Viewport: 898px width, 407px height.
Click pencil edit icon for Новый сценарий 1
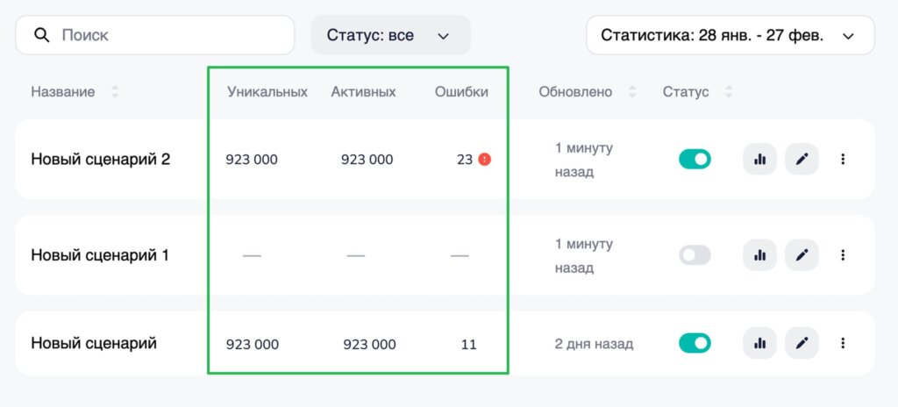[x=802, y=255]
